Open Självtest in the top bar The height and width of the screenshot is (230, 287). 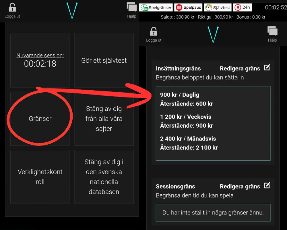click(218, 7)
